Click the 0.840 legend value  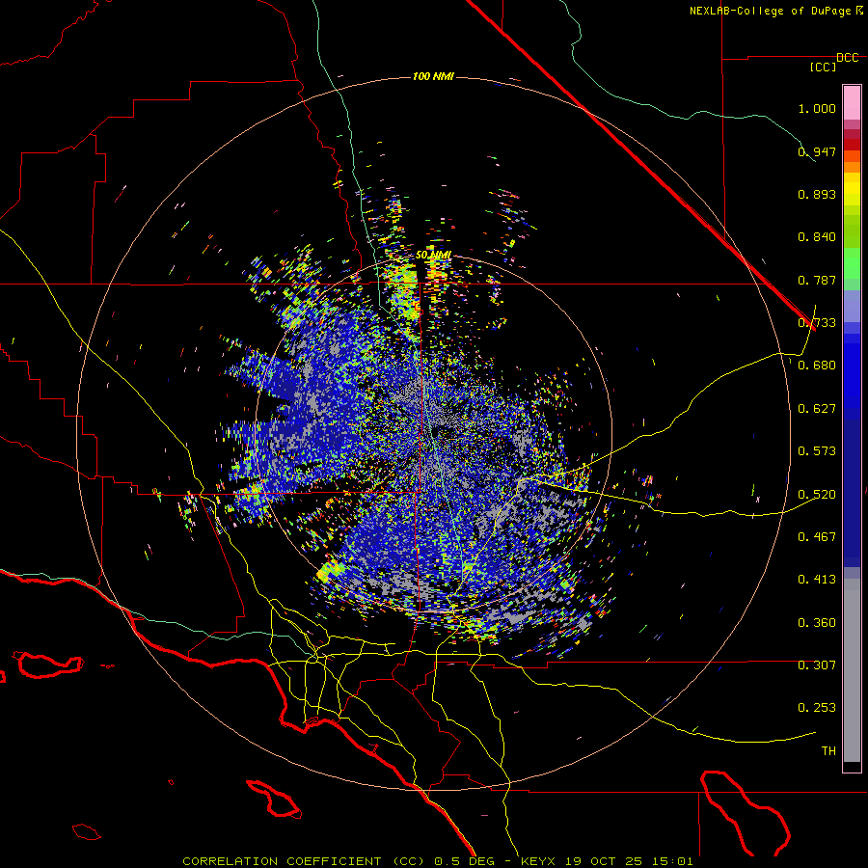point(817,237)
